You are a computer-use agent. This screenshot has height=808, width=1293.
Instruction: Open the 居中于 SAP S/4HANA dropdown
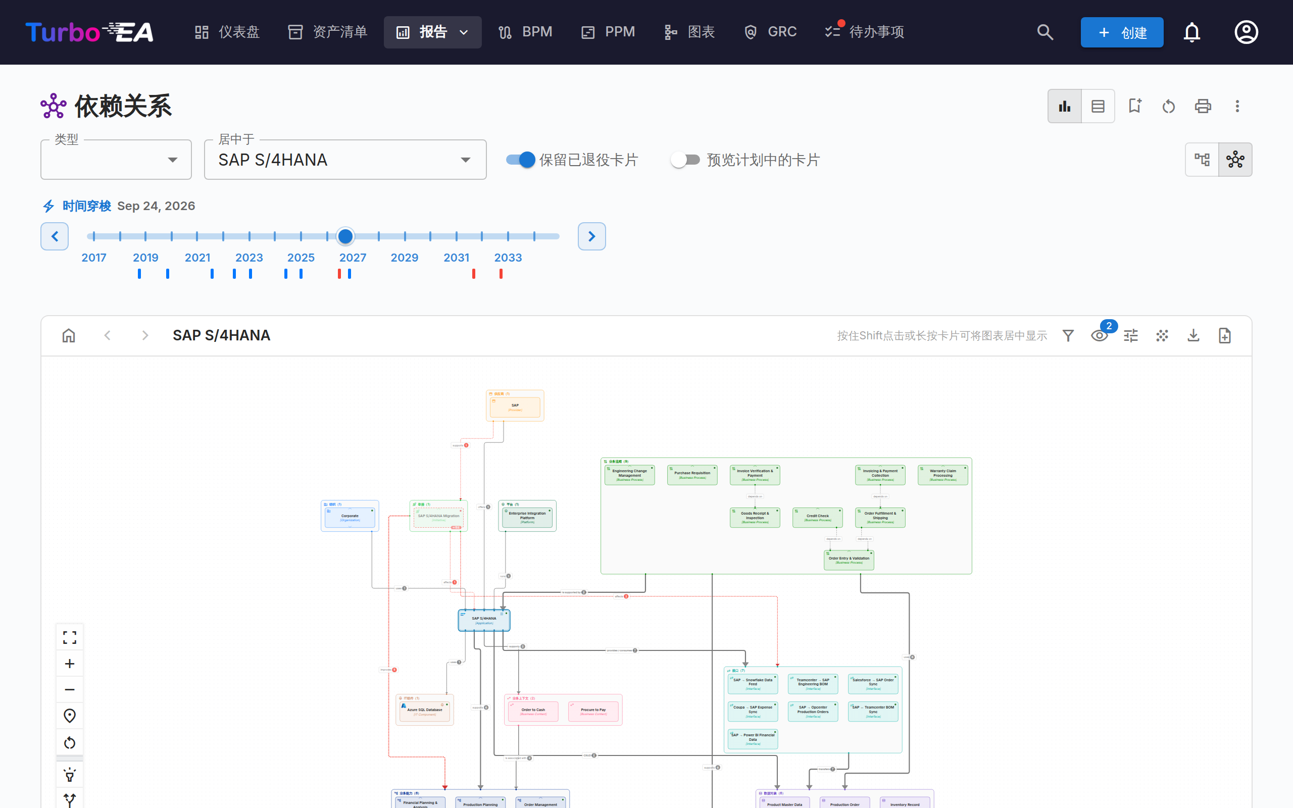point(345,159)
